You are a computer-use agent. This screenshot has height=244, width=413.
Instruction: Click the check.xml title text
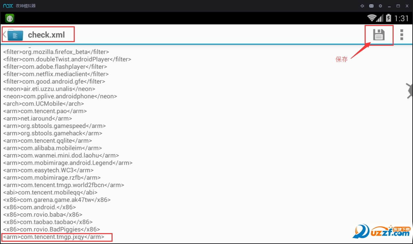tap(46, 35)
